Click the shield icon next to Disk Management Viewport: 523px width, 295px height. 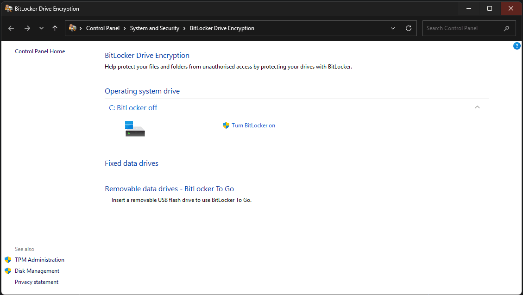tap(8, 271)
